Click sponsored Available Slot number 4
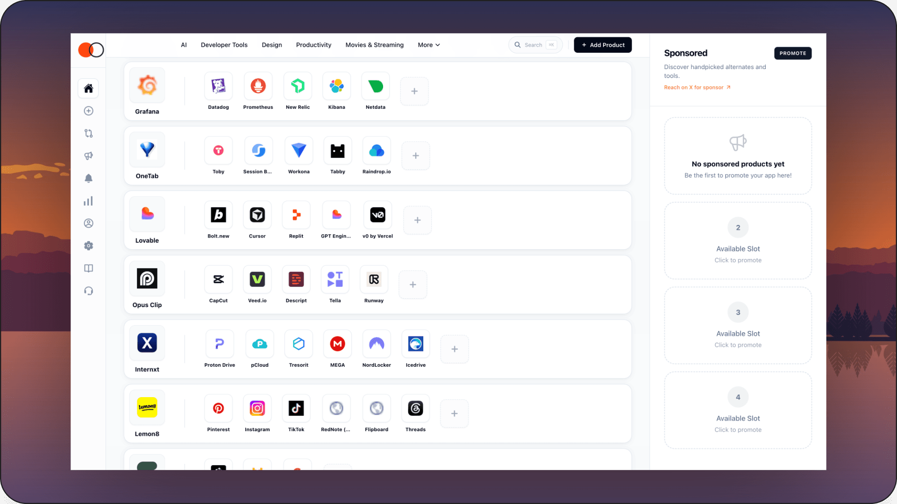The image size is (897, 504). [x=738, y=410]
